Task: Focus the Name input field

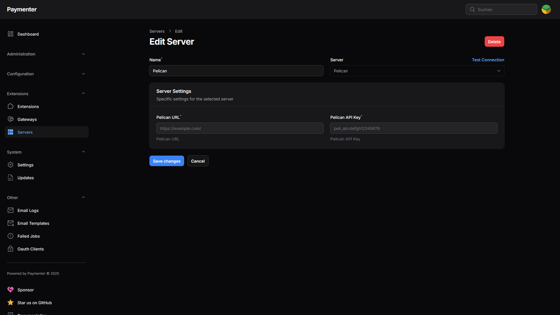Action: pos(236,71)
